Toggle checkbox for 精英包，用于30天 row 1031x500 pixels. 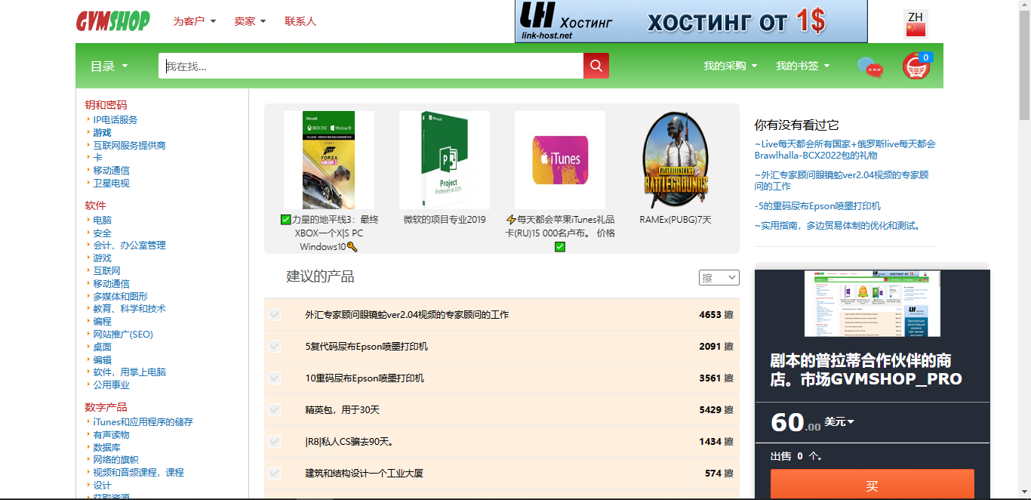(274, 409)
